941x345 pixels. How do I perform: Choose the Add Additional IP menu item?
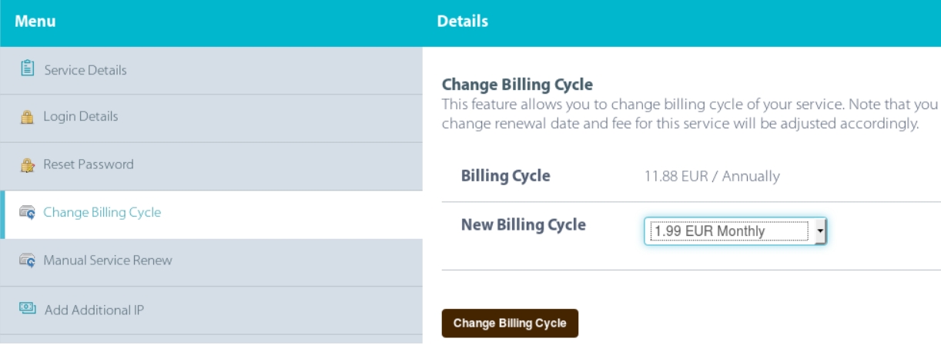(95, 310)
